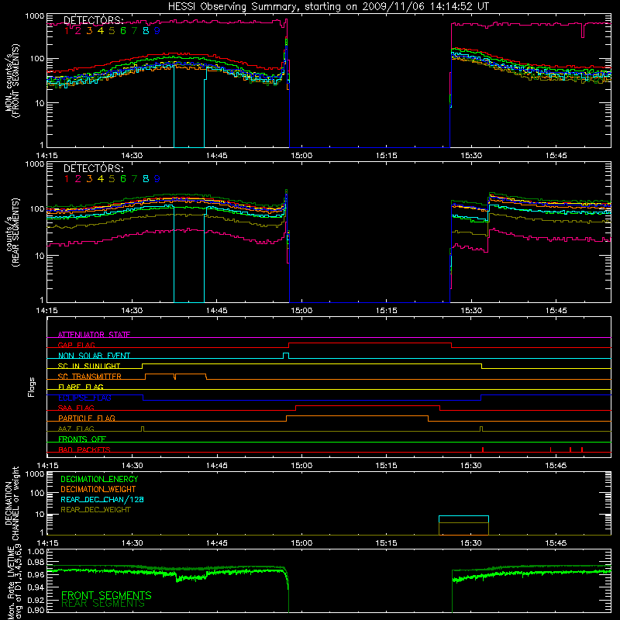Screen dimensions: 620x620
Task: Click the HESSI Observing Summary title text
Action: click(x=328, y=6)
